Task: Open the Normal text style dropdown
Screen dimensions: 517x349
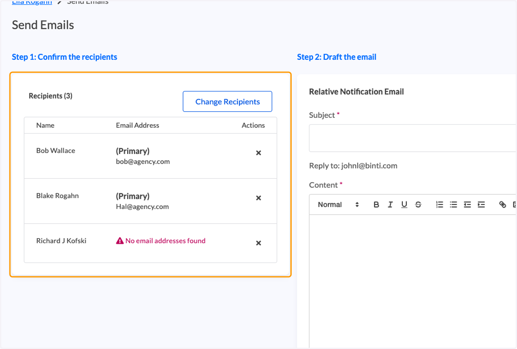Action: pyautogui.click(x=338, y=205)
